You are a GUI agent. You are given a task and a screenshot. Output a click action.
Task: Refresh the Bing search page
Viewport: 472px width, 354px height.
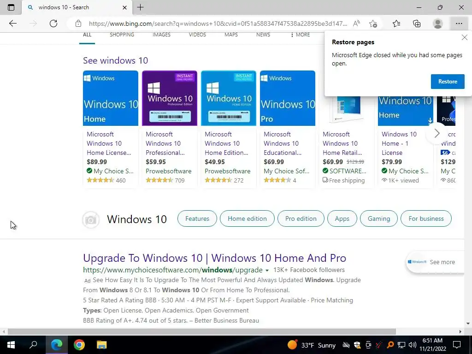coord(53,24)
